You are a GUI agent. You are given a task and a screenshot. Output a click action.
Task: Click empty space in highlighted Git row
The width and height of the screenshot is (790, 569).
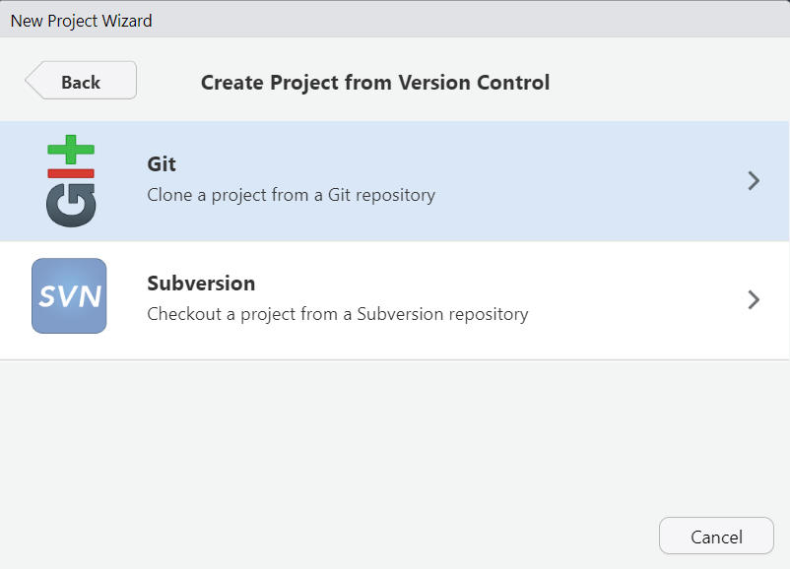pos(591,181)
